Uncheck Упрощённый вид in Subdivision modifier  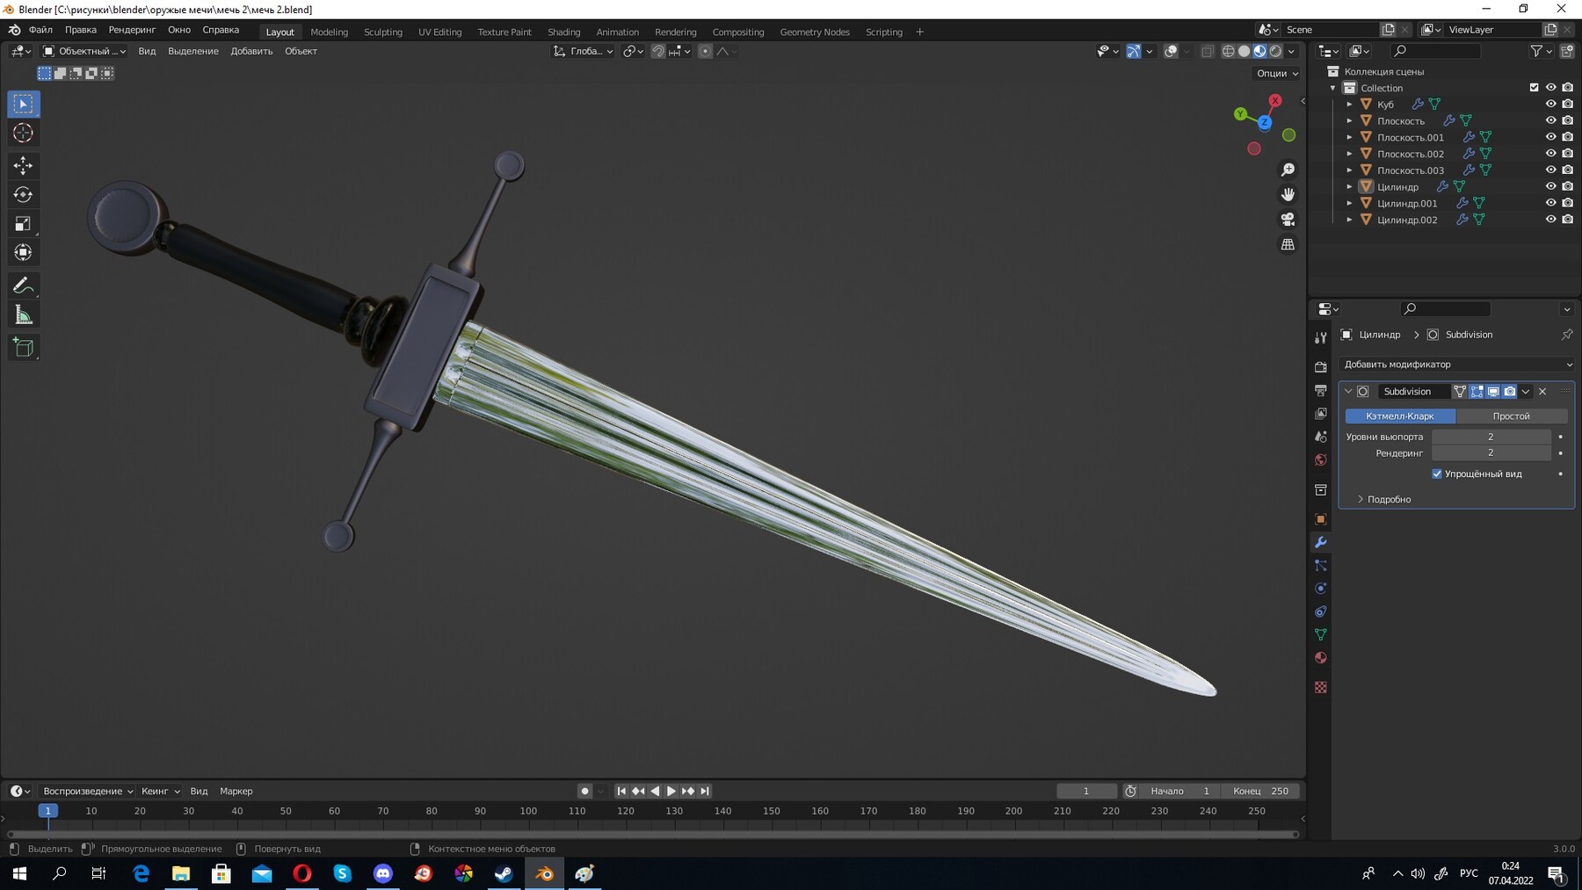1437,474
